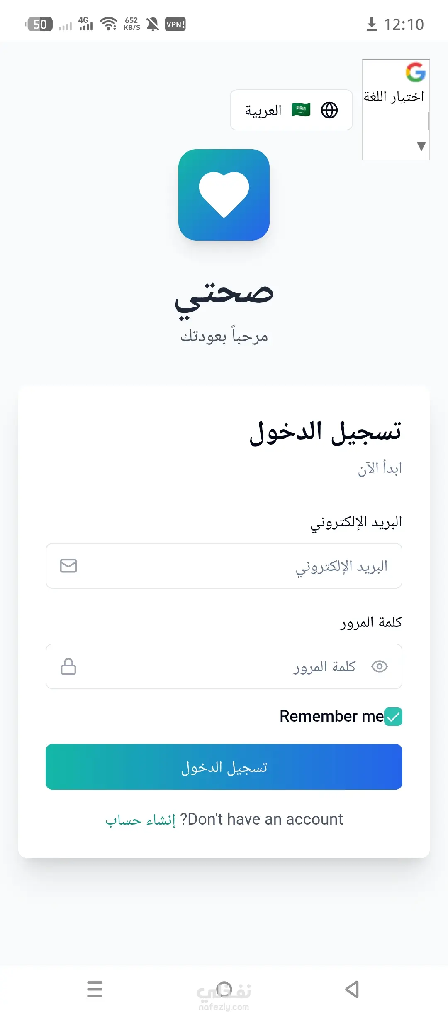Expand the Google translate dropdown arrow
This screenshot has width=448, height=1012.
coord(421,146)
